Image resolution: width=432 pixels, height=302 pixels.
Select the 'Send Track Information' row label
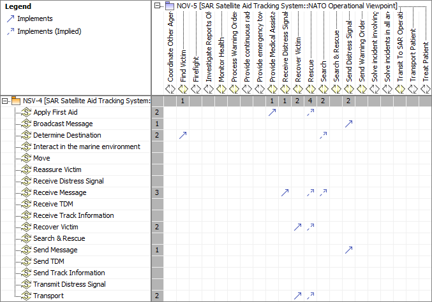[69, 273]
